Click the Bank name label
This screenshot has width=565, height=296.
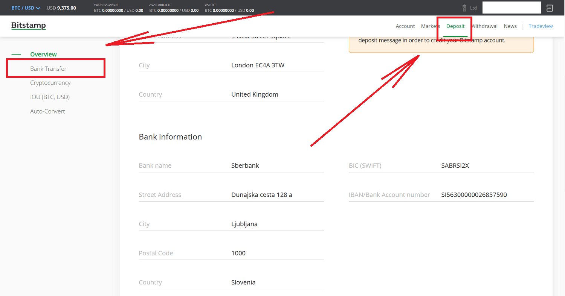155,165
